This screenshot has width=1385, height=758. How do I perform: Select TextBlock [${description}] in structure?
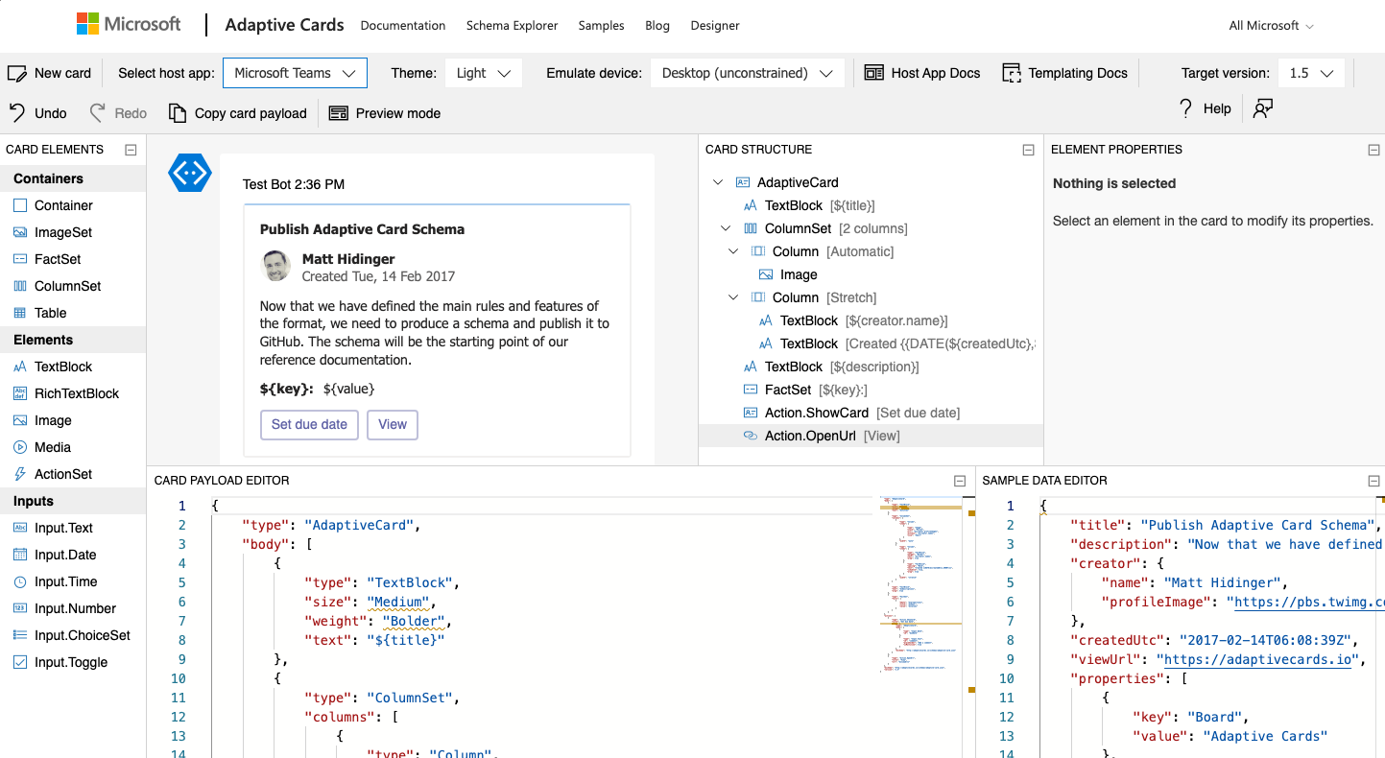[x=871, y=367]
